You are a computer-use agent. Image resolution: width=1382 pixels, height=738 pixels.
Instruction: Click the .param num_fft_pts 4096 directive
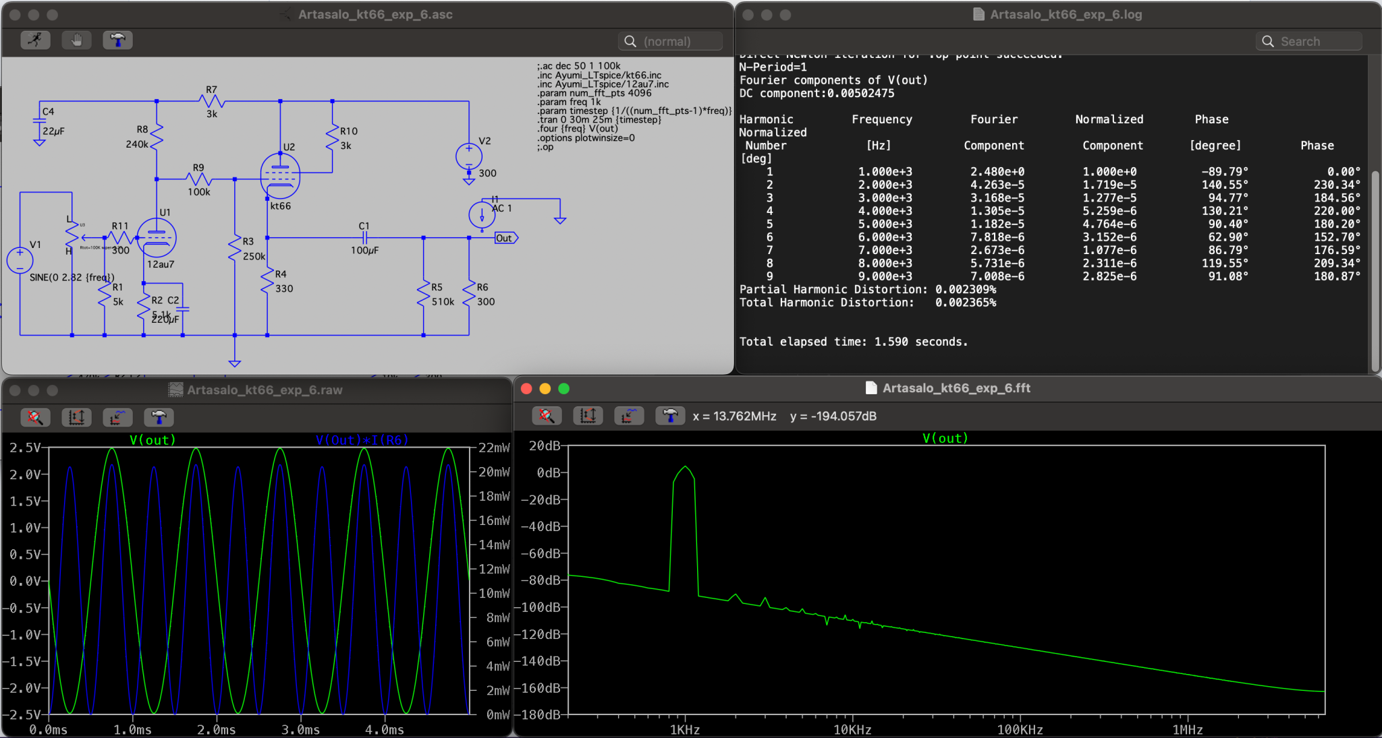(x=595, y=93)
